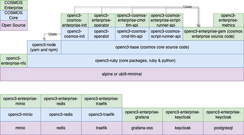This screenshot has height=135, width=244.
Task: Select the postgresql box
Action: 223,128
